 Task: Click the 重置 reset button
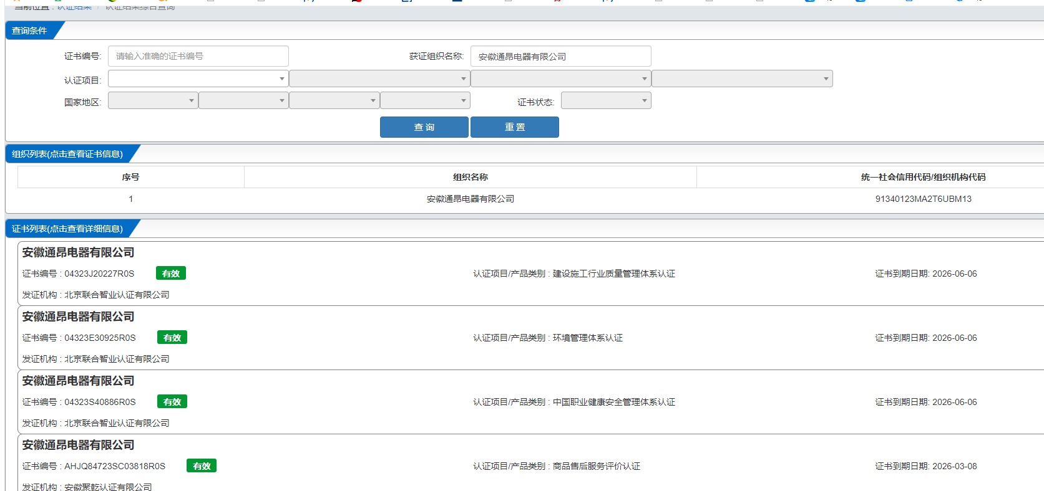click(515, 127)
